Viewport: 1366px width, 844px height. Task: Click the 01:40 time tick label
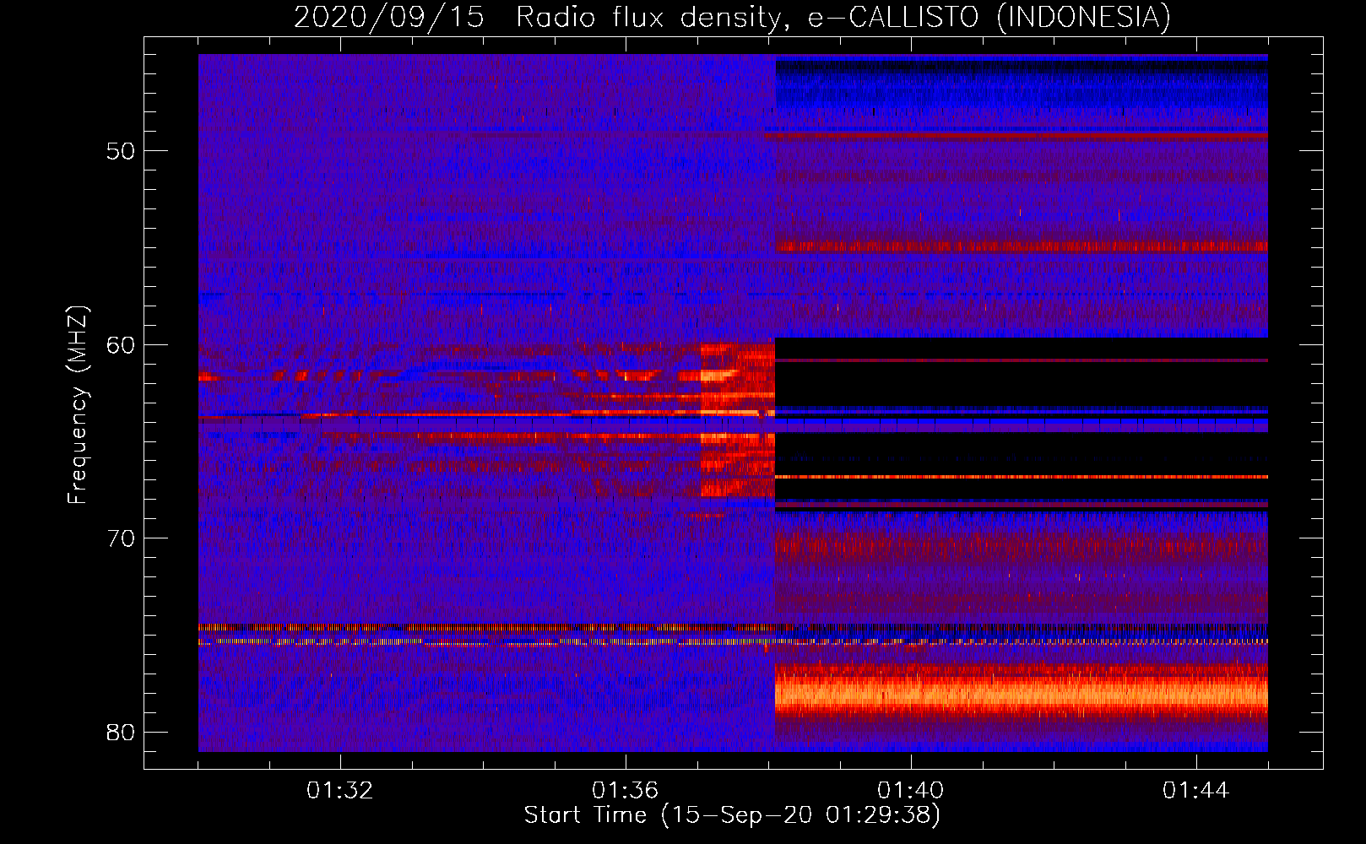tap(911, 791)
